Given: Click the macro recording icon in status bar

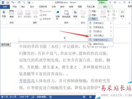Looking at the screenshot, I should point(51,97).
